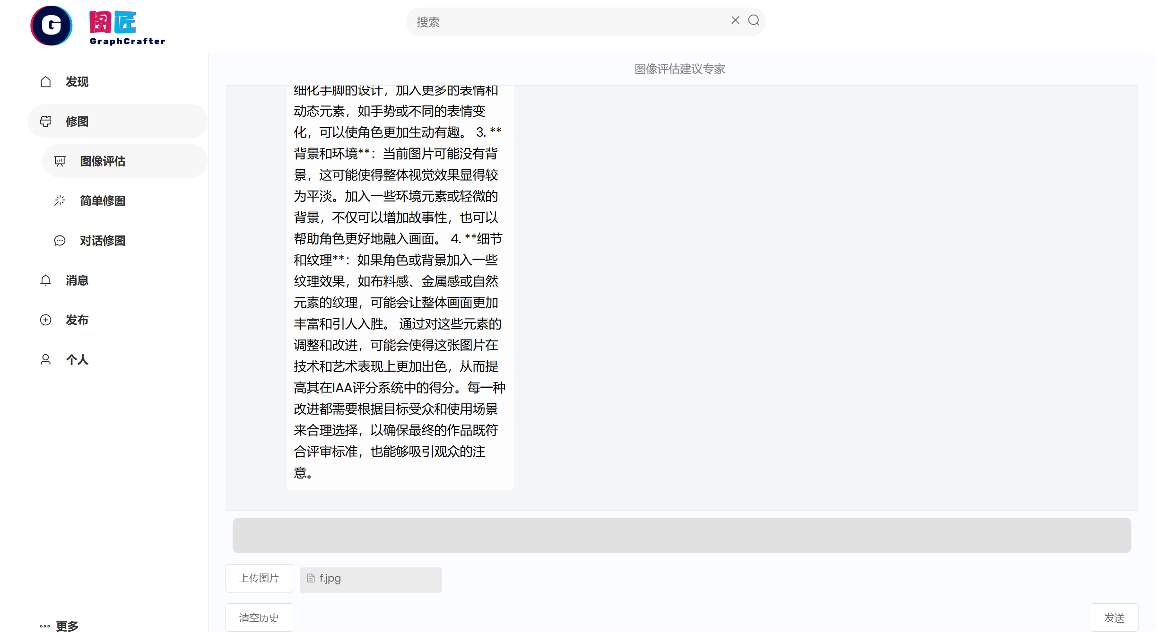
Task: Click the chat bubble icon for 对话修图
Action: (x=60, y=241)
